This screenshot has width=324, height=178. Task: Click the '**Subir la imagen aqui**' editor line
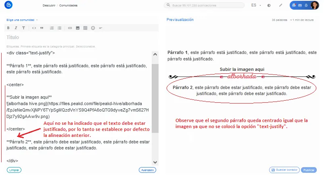click(29, 97)
